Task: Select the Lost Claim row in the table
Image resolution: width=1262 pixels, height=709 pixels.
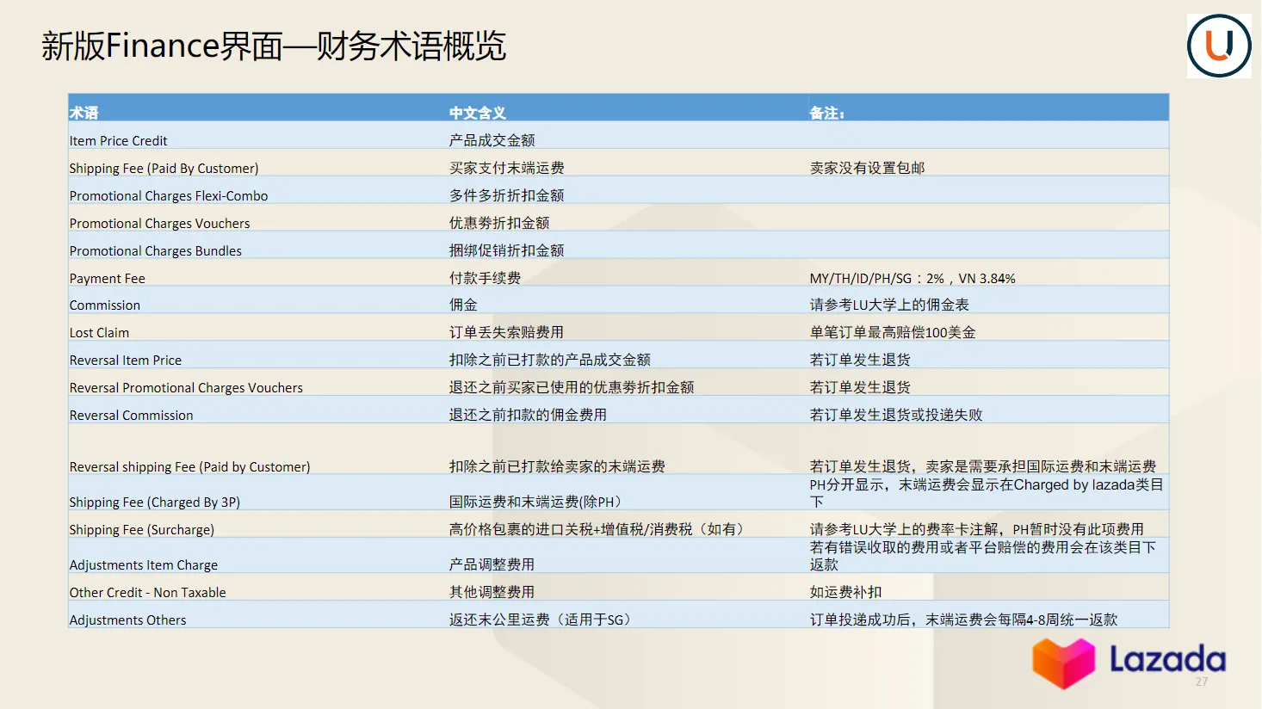Action: pos(99,332)
